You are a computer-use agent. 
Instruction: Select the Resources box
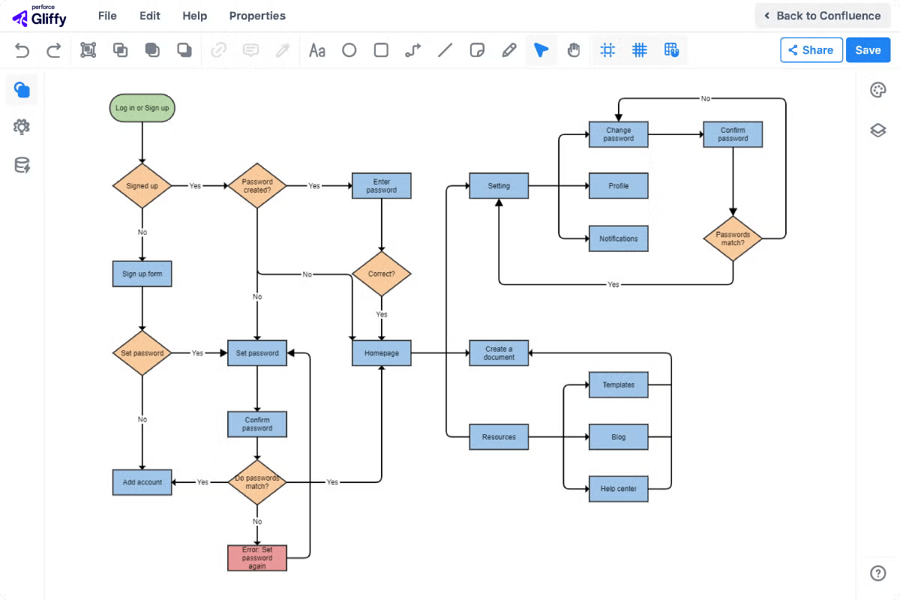pyautogui.click(x=499, y=436)
